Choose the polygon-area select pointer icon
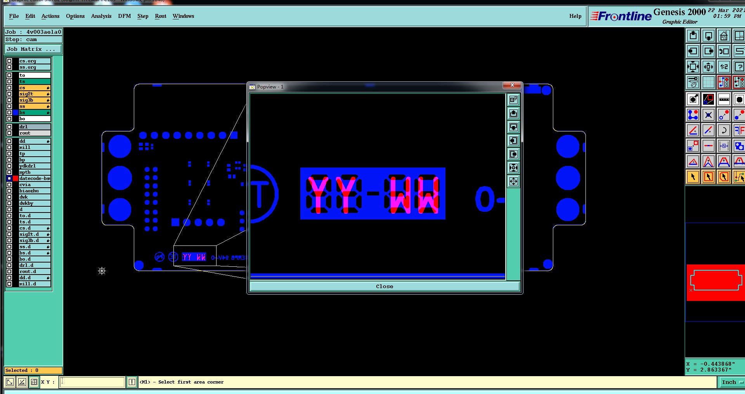This screenshot has height=394, width=745. 724,177
